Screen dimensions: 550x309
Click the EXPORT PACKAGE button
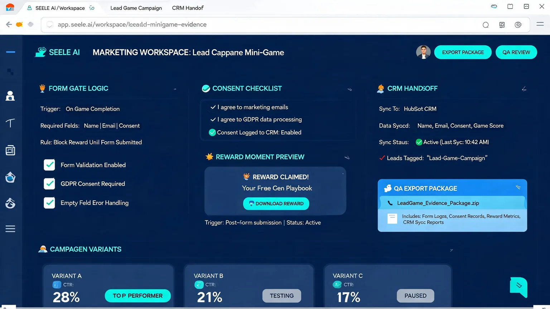coord(463,52)
